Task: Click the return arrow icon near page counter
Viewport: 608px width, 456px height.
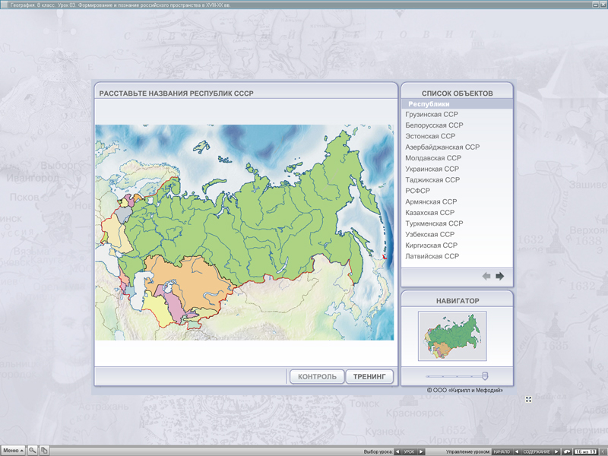Action: coord(567,451)
